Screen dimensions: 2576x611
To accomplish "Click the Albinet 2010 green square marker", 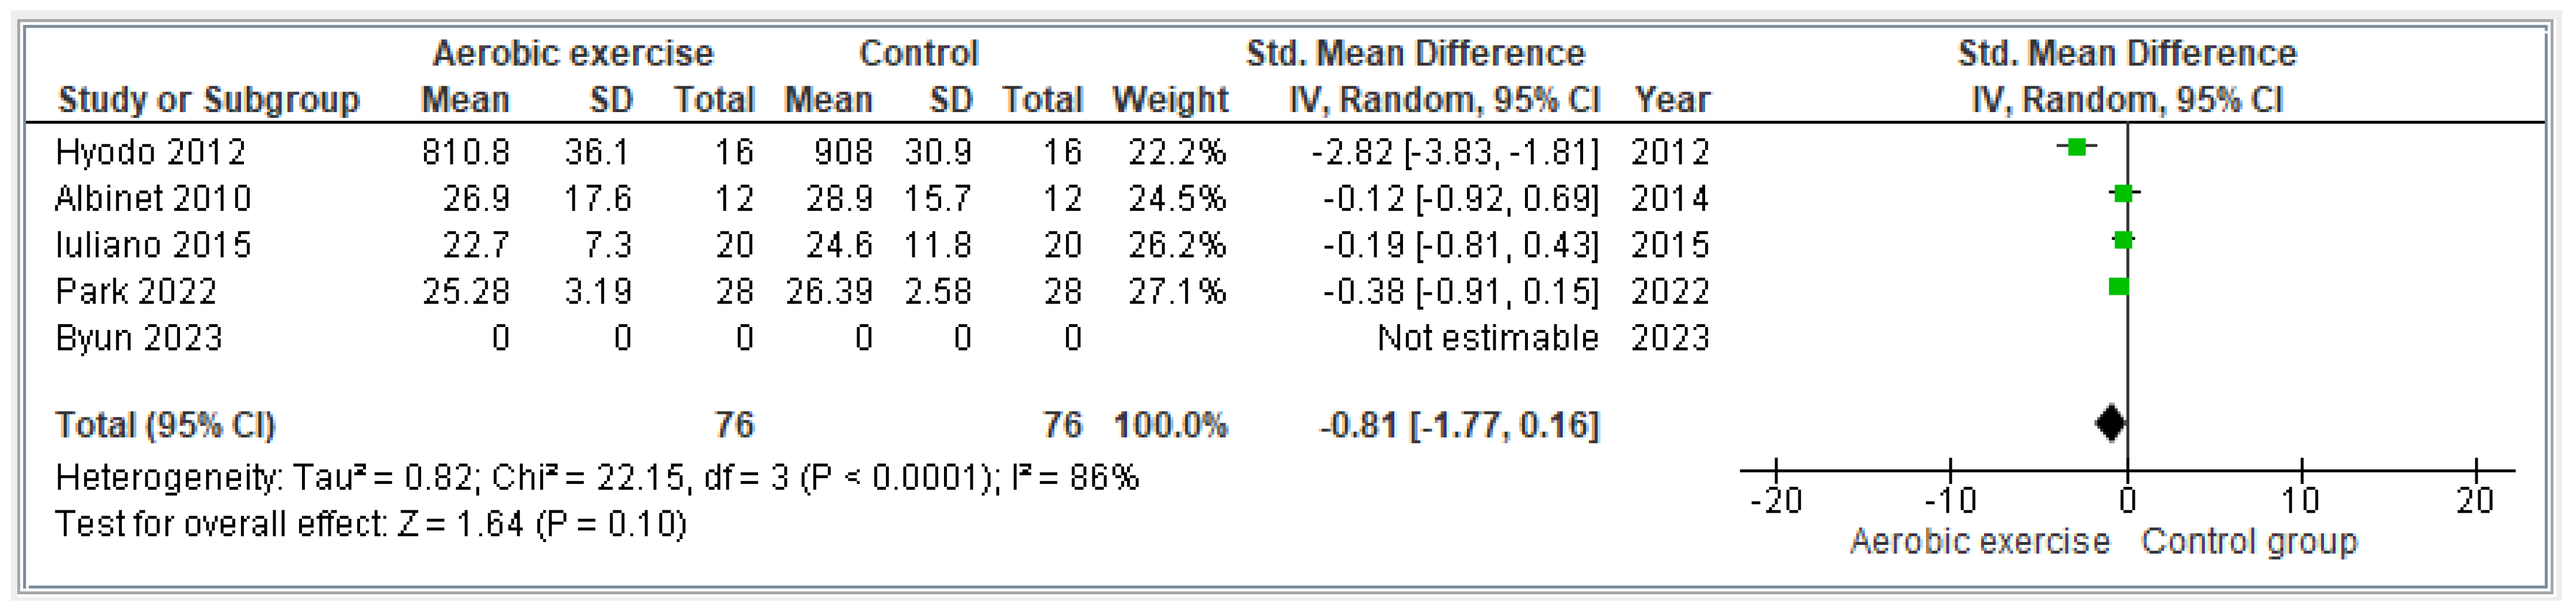I will [x=2123, y=194].
